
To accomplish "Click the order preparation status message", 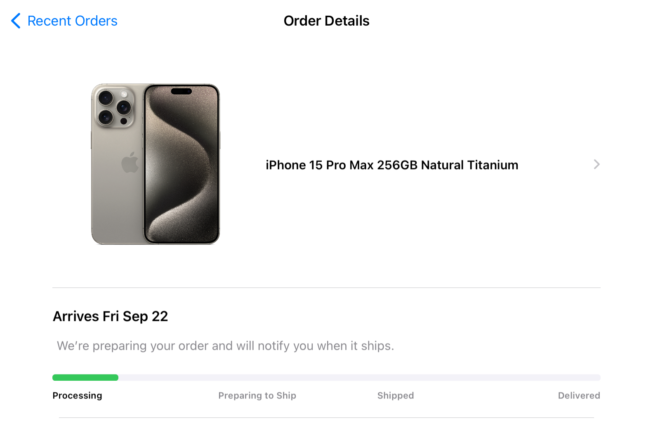I will [225, 346].
